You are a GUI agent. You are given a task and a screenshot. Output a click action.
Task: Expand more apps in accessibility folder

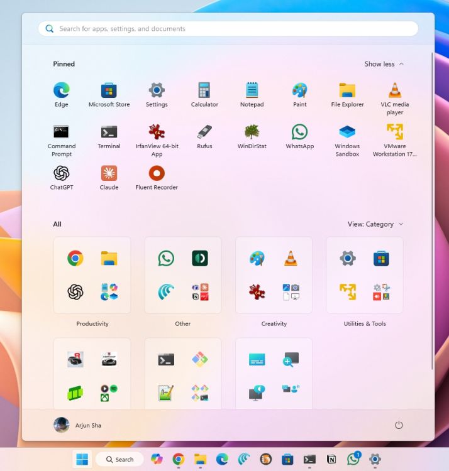pyautogui.click(x=291, y=389)
